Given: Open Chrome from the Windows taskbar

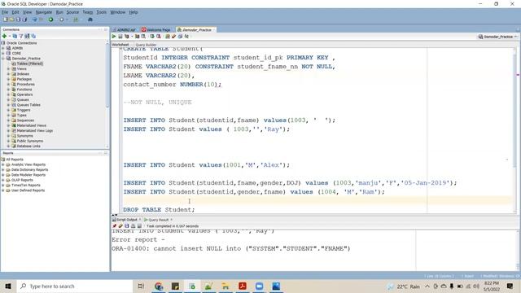Looking at the screenshot, I should 159,286.
